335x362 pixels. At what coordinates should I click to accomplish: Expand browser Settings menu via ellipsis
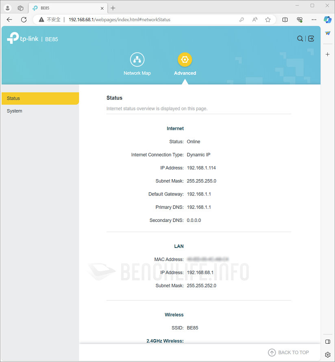point(314,20)
